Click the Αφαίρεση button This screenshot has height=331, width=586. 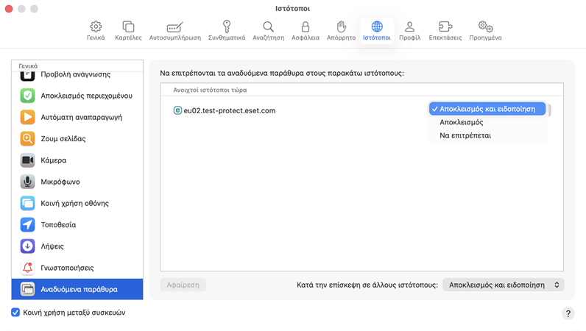tap(183, 285)
